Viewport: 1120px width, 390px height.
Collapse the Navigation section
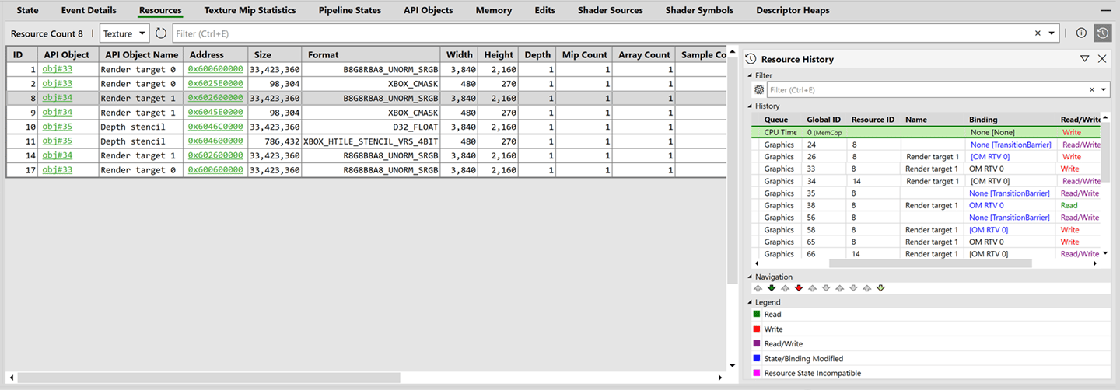pos(750,277)
